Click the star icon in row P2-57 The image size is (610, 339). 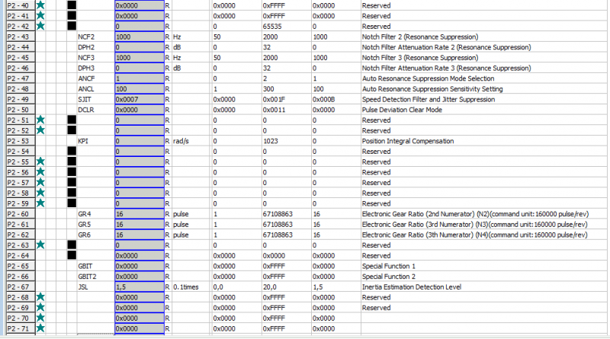(x=40, y=183)
